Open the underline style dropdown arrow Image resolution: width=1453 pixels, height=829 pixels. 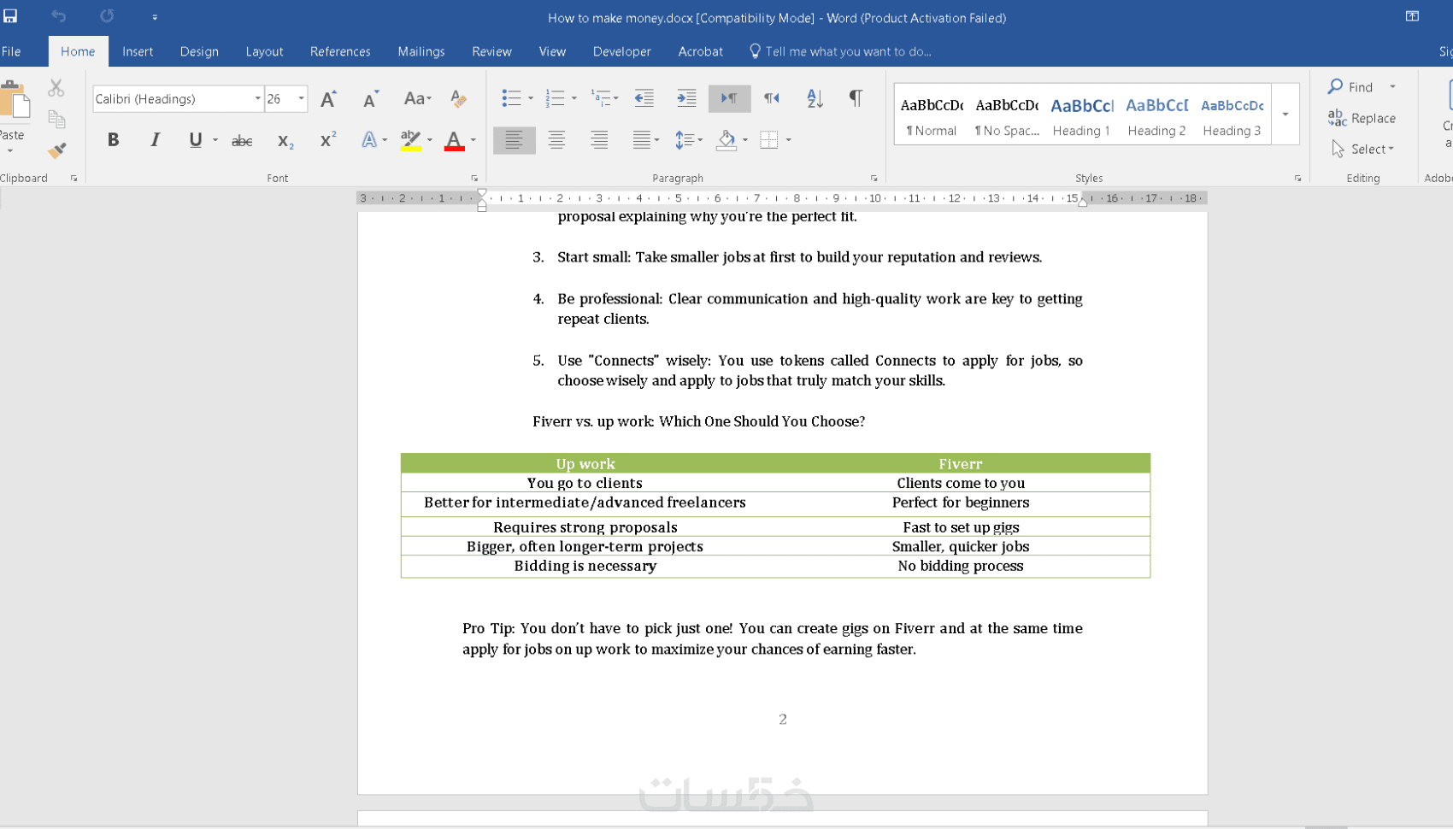215,140
